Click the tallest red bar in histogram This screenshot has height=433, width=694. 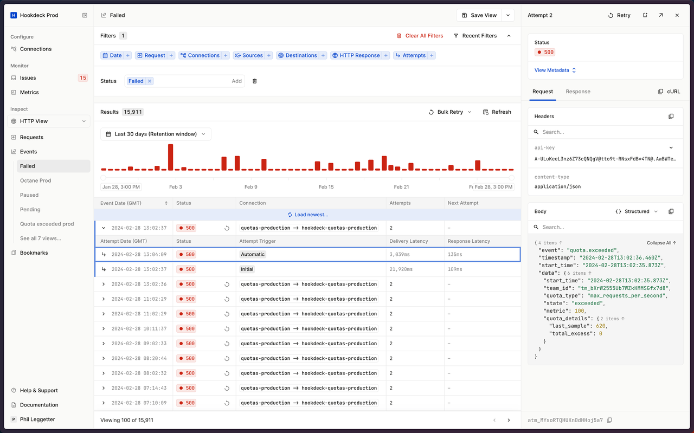click(170, 157)
